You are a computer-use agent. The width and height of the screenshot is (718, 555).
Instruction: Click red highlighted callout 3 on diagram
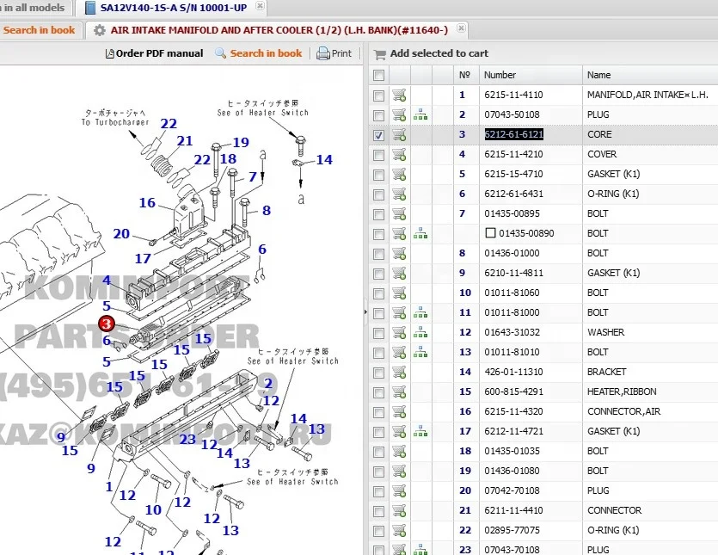coord(107,324)
